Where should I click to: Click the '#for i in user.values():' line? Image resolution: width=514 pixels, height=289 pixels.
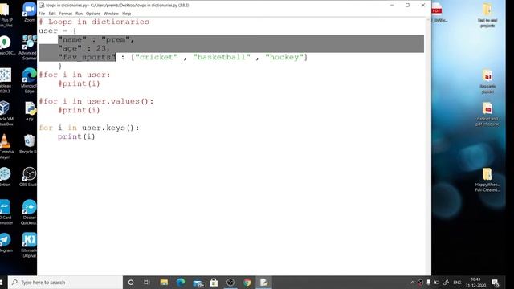(x=96, y=101)
